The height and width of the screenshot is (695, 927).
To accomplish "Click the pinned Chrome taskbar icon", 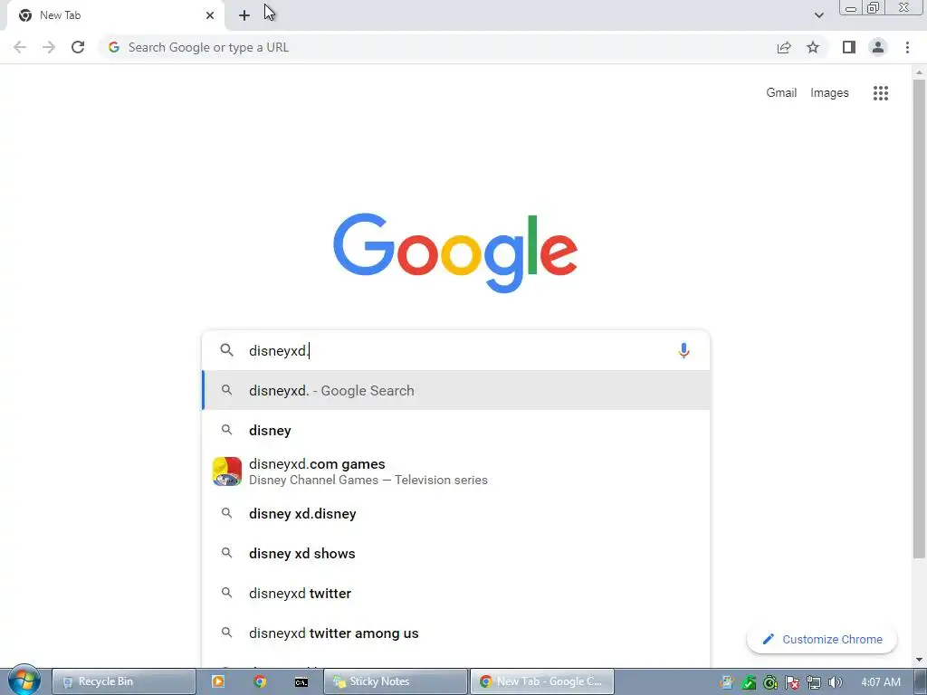I will point(260,681).
